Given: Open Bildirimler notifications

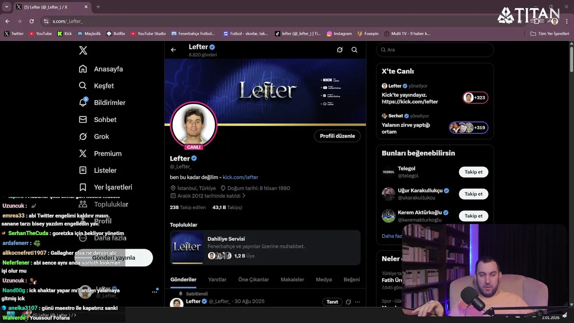Looking at the screenshot, I should (103, 103).
